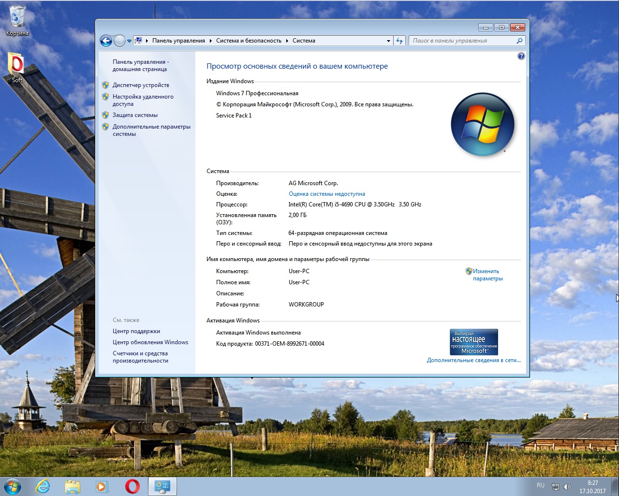The image size is (619, 496).
Task: Click the Intel(R) Core(TM) i5-4690 processor text
Action: (x=354, y=204)
